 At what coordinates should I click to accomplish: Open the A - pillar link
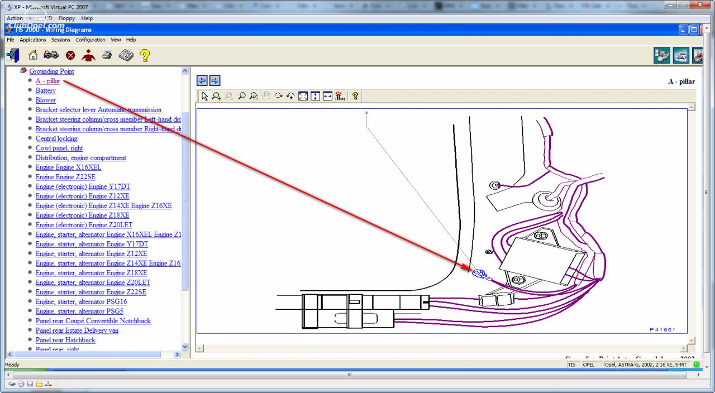[x=48, y=81]
